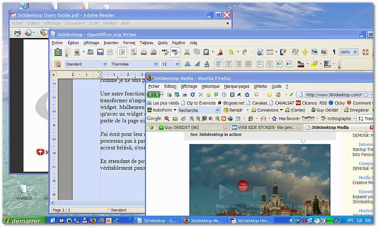Click the Enregistrer button in RoboForm bar
379x229 pixels.
pyautogui.click(x=357, y=110)
